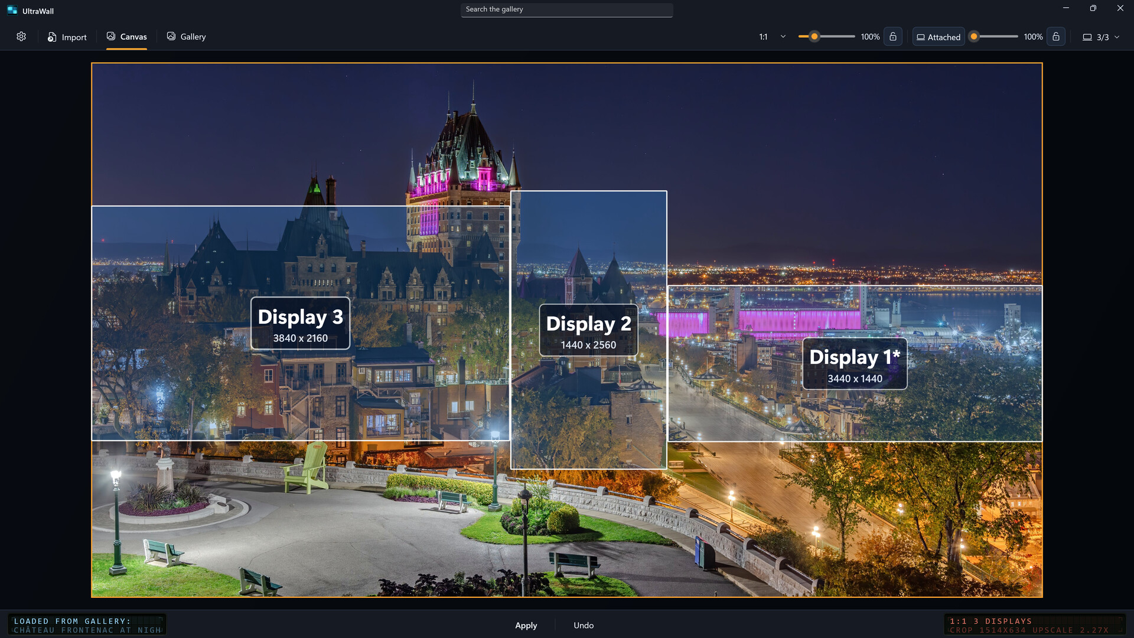Expand the 1:1 aspect ratio dropdown
The height and width of the screenshot is (638, 1134).
pos(773,37)
